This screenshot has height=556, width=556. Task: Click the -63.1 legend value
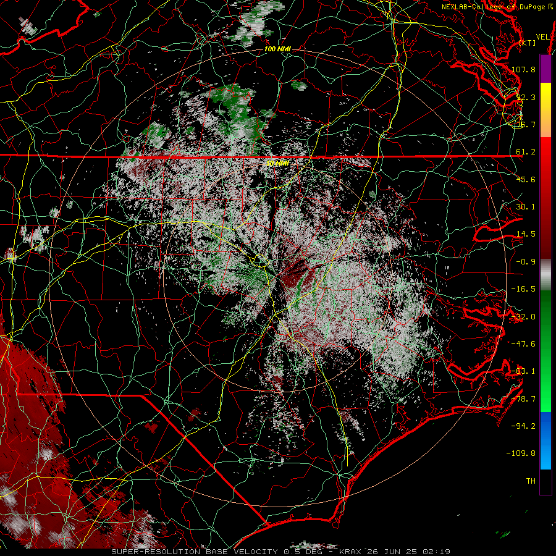click(523, 371)
